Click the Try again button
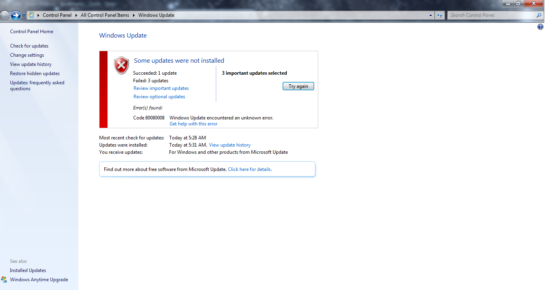The height and width of the screenshot is (290, 546). pyautogui.click(x=298, y=86)
